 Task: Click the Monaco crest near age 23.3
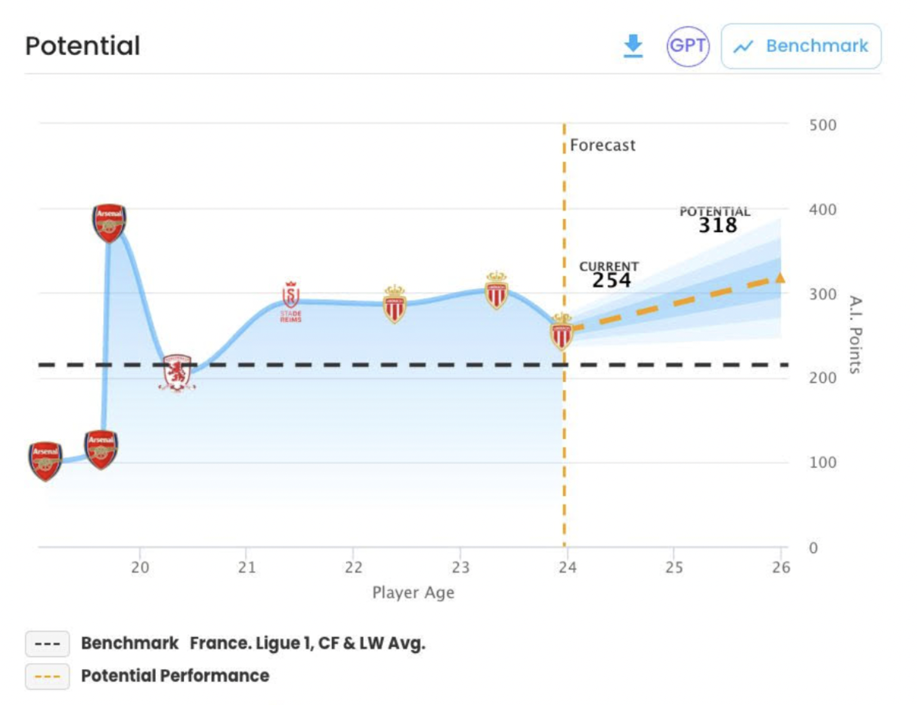(496, 290)
